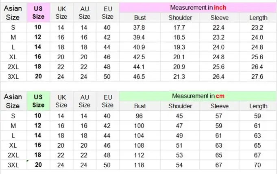Viewport: 277px width, 174px height.
Task: Click "Length" column header in the cm table
Action: [258, 106]
